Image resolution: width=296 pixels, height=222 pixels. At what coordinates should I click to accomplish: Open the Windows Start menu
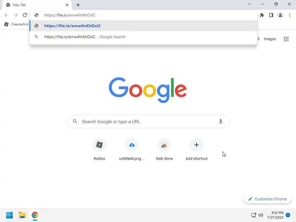[10, 215]
